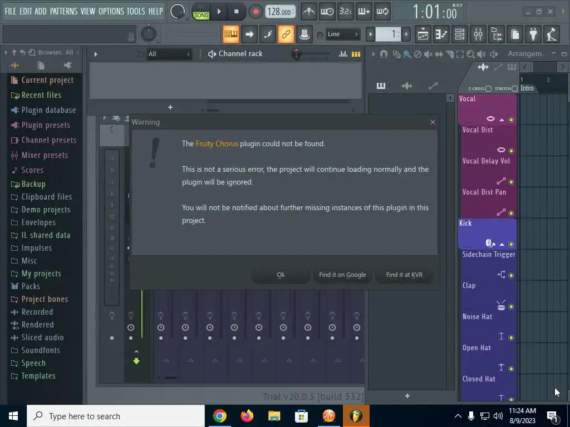Click the loop recording icon
Screen dimensions: 570x427
coord(382,12)
